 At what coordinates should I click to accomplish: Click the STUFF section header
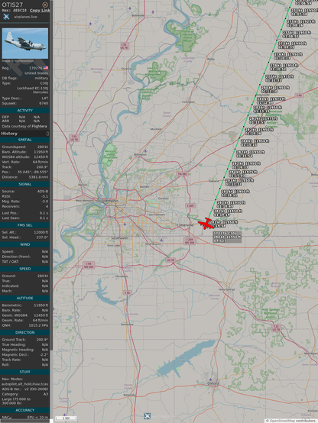25,372
